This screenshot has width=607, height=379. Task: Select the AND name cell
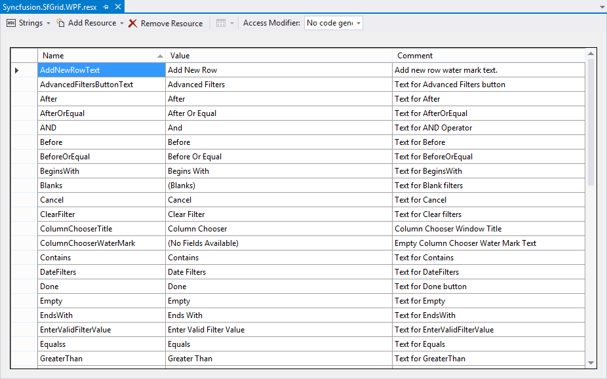(x=102, y=128)
